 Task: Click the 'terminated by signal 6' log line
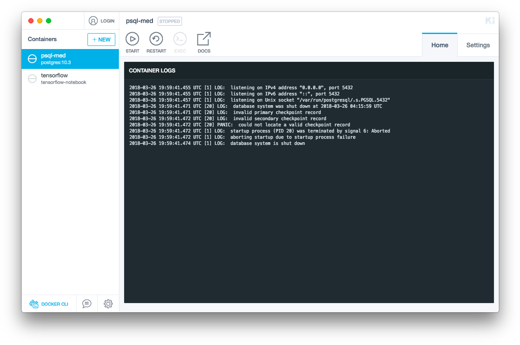point(260,131)
